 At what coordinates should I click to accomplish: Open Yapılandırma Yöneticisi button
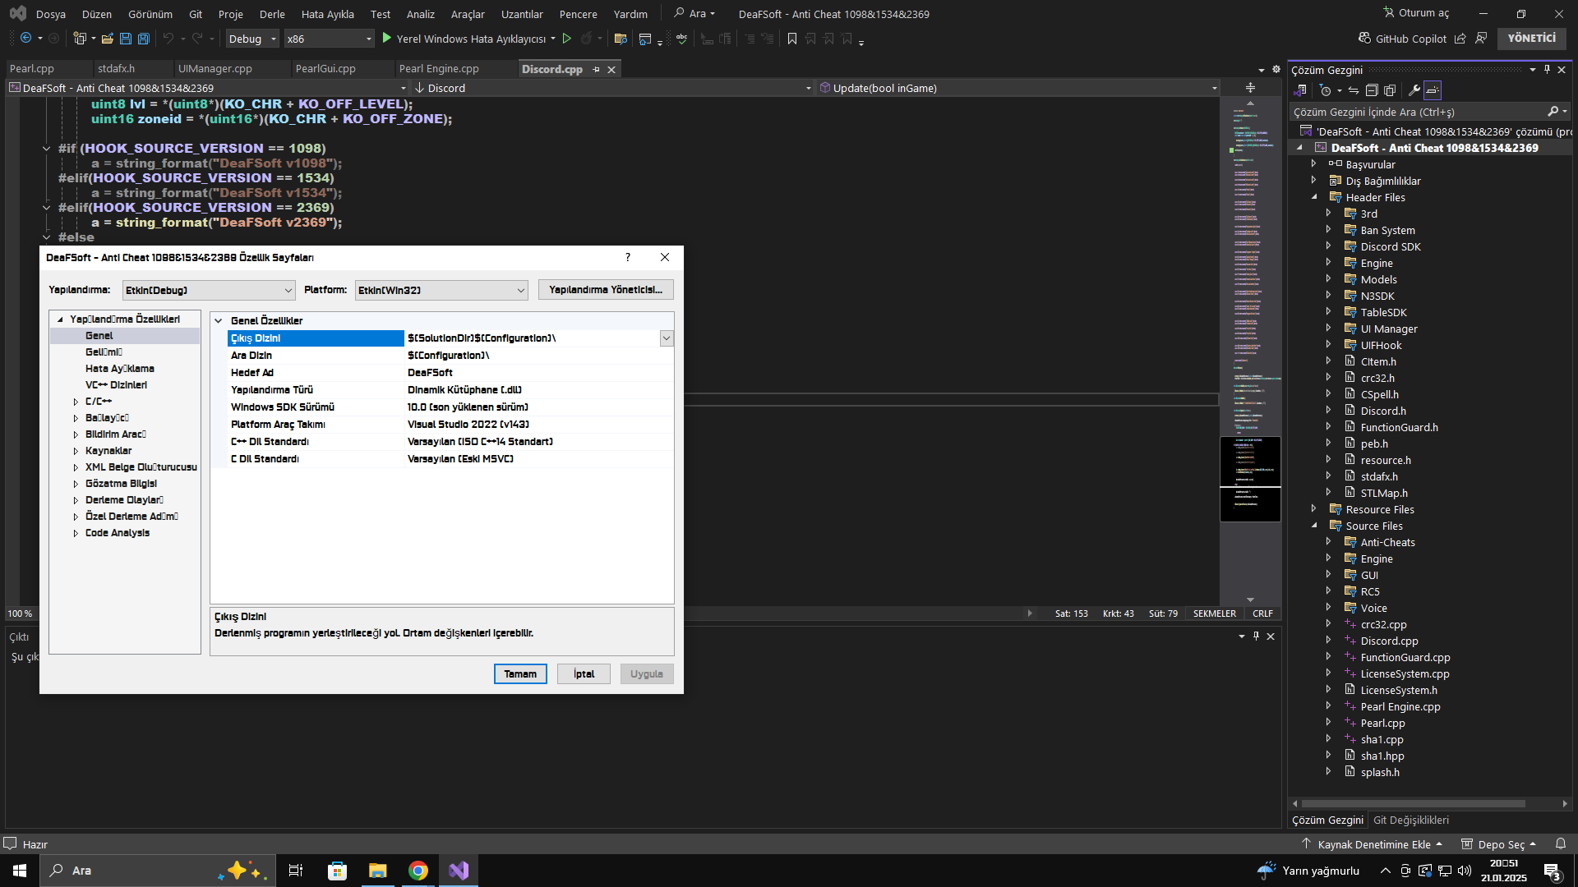click(x=606, y=290)
